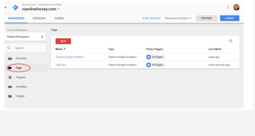The image size is (255, 136).
Task: Click the Triggers sidebar icon
Action: click(x=10, y=77)
